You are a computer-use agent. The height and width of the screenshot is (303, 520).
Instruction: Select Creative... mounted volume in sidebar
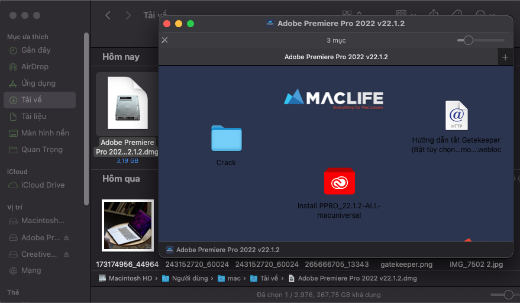coord(39,254)
